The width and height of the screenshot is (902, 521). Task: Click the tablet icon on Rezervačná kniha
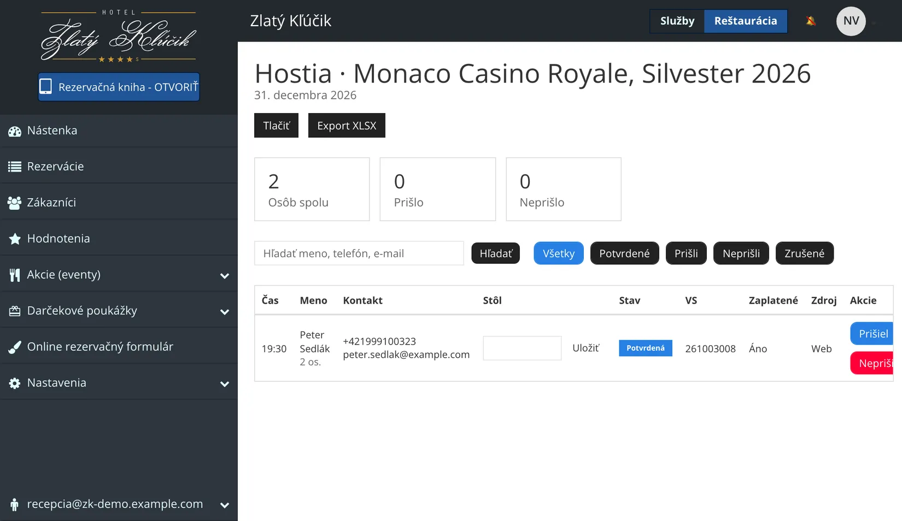click(x=46, y=87)
